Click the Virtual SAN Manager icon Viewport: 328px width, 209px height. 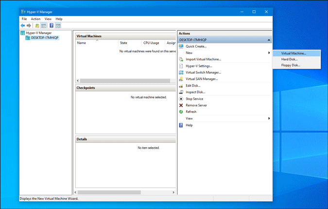[181, 79]
